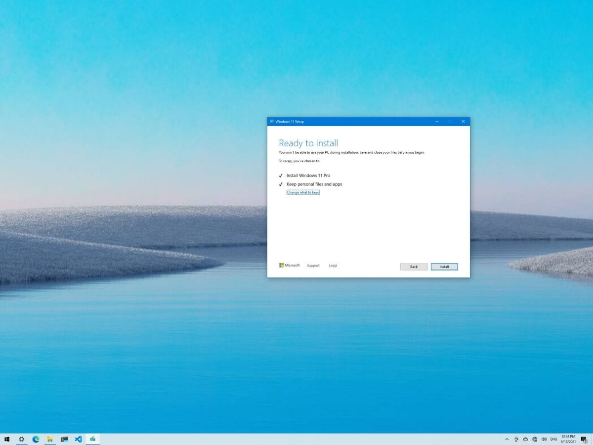Image resolution: width=593 pixels, height=445 pixels.
Task: Click 'Keep personal files and apps' text
Action: click(x=314, y=184)
